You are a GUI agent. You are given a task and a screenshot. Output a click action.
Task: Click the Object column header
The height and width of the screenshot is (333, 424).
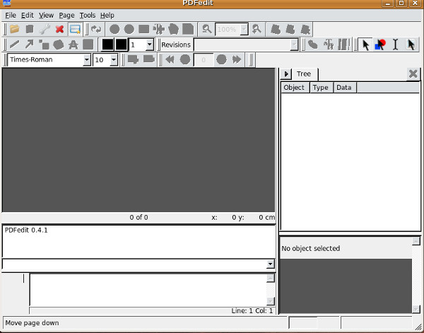pyautogui.click(x=294, y=88)
